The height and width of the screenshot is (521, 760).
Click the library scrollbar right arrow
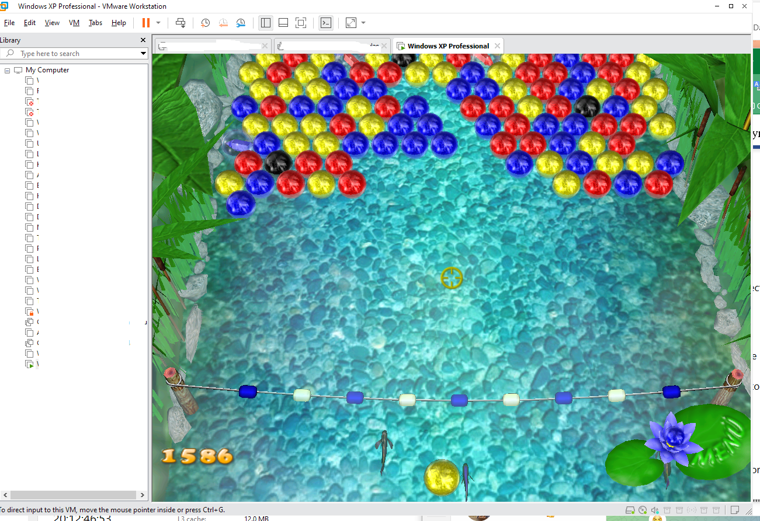(x=143, y=495)
